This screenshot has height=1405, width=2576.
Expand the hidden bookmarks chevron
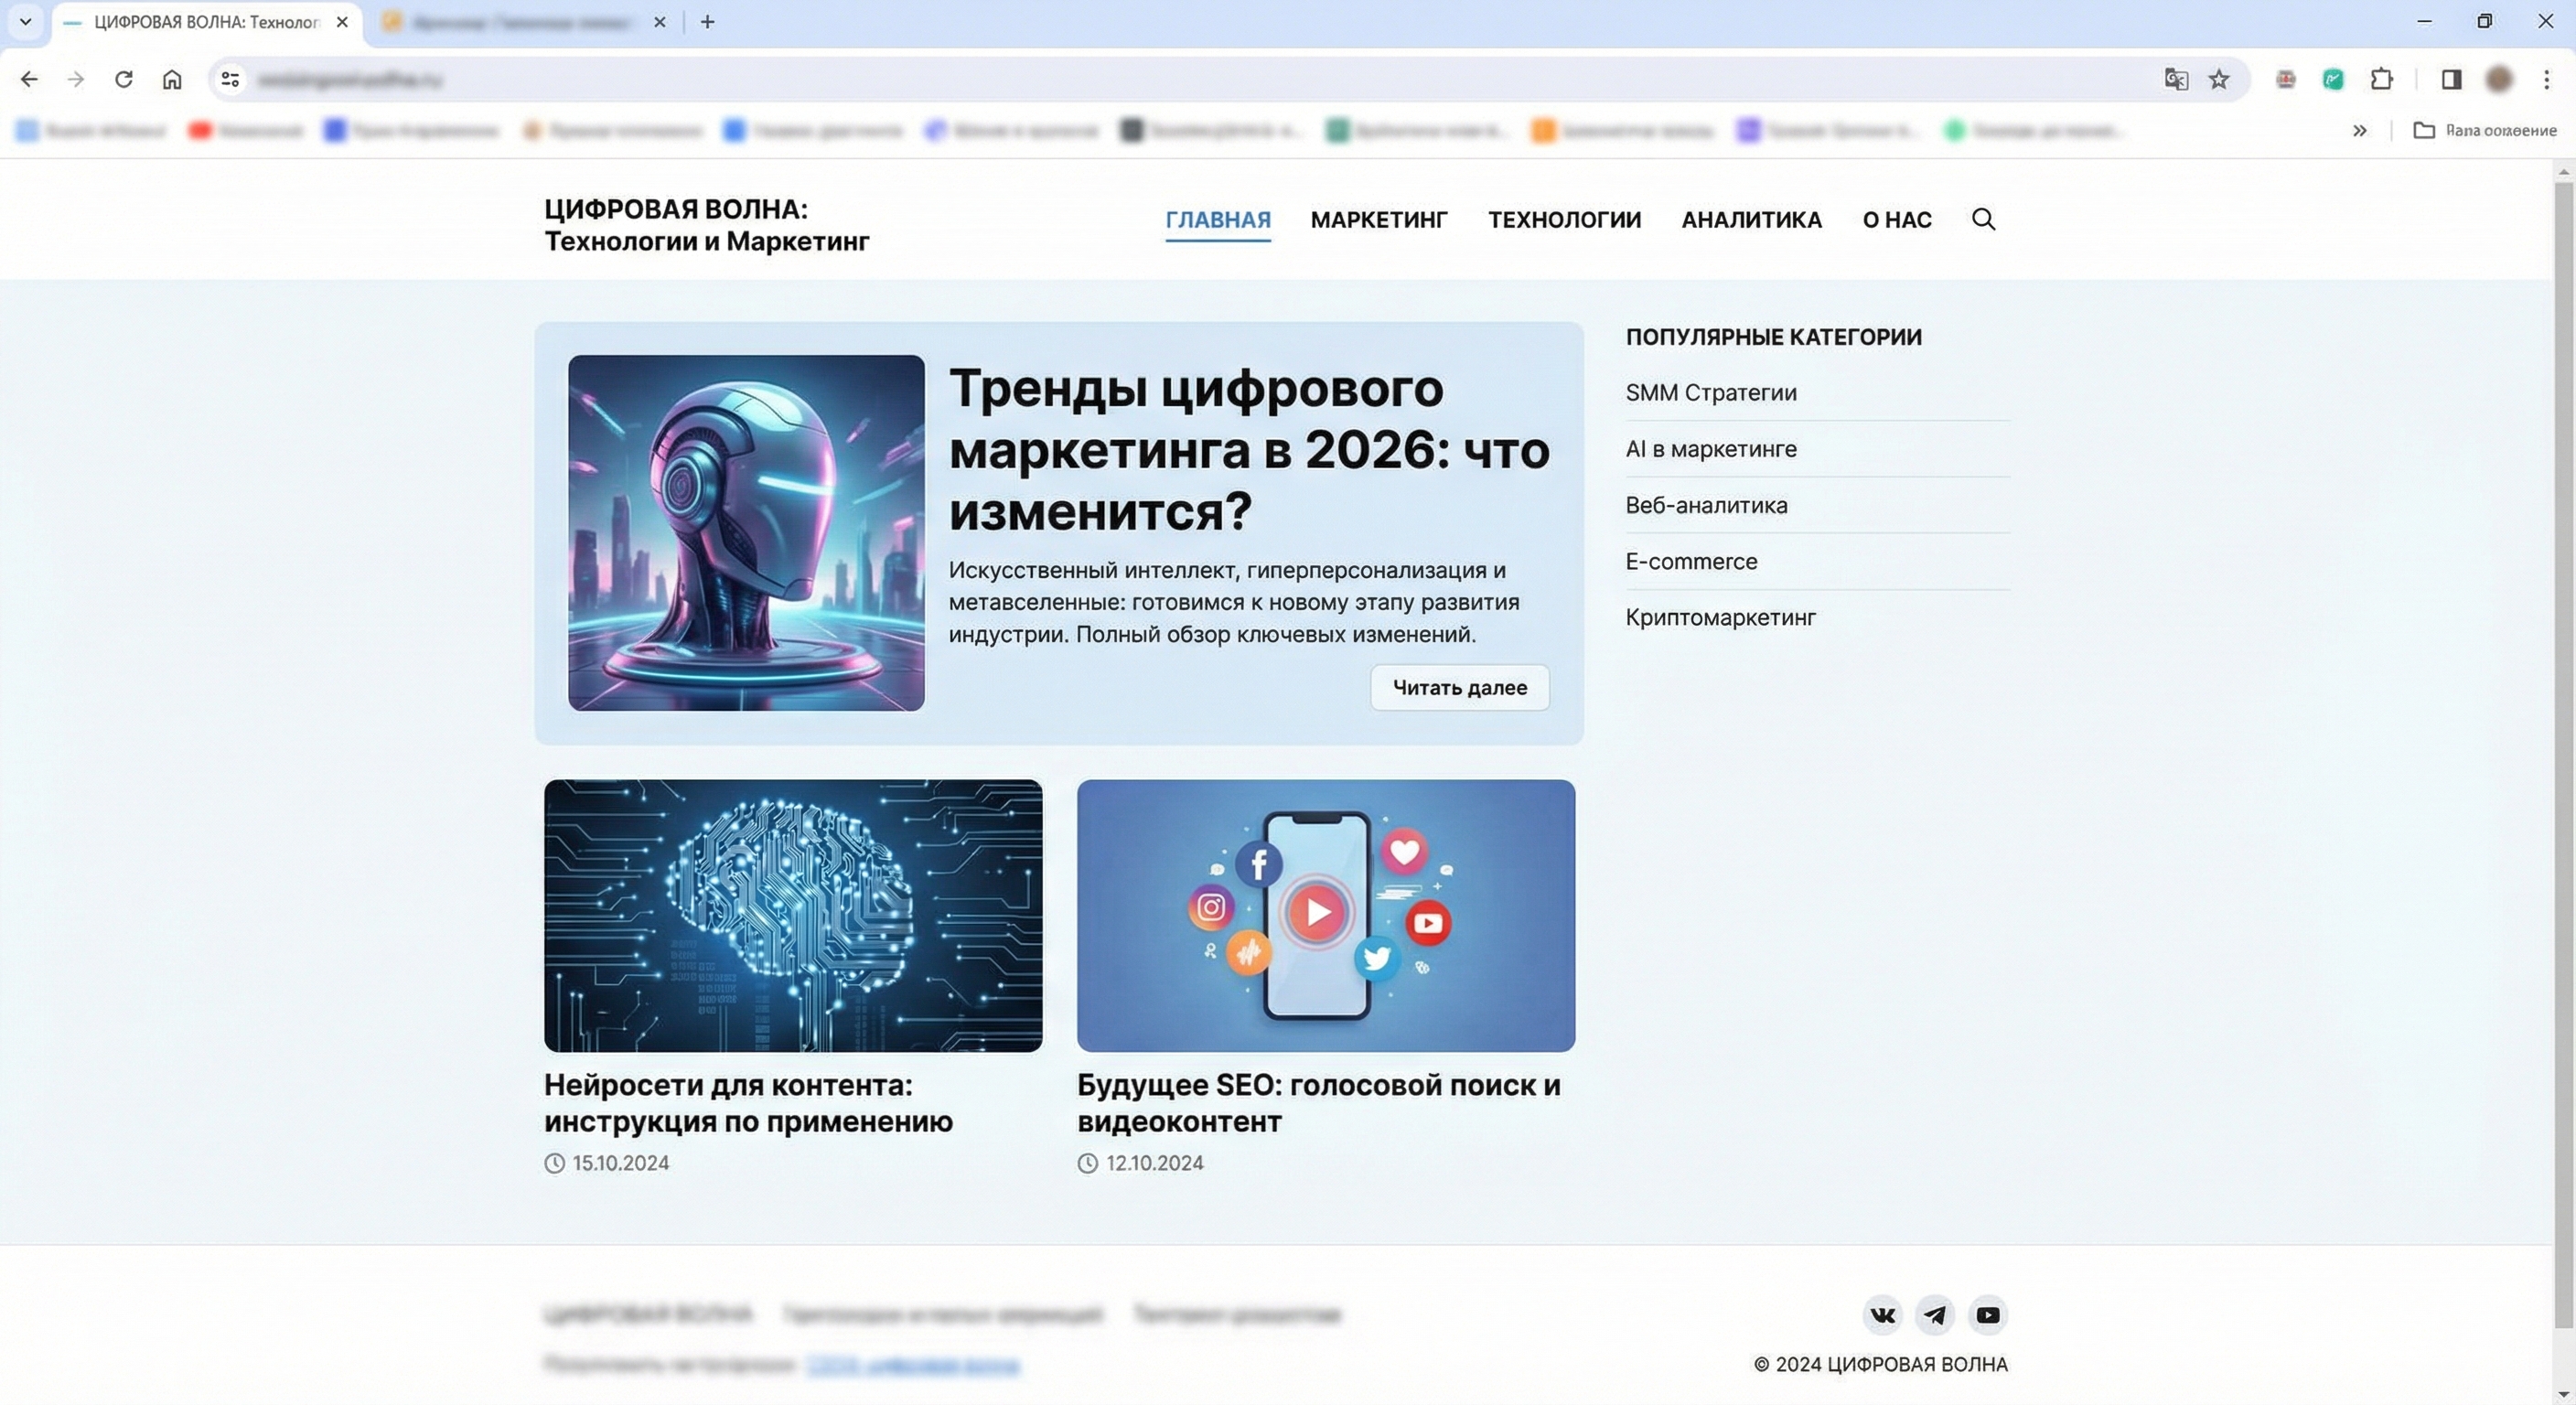(x=2360, y=130)
